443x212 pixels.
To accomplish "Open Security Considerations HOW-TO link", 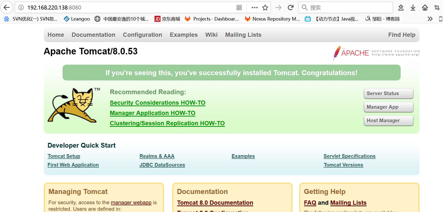I will click(x=158, y=103).
